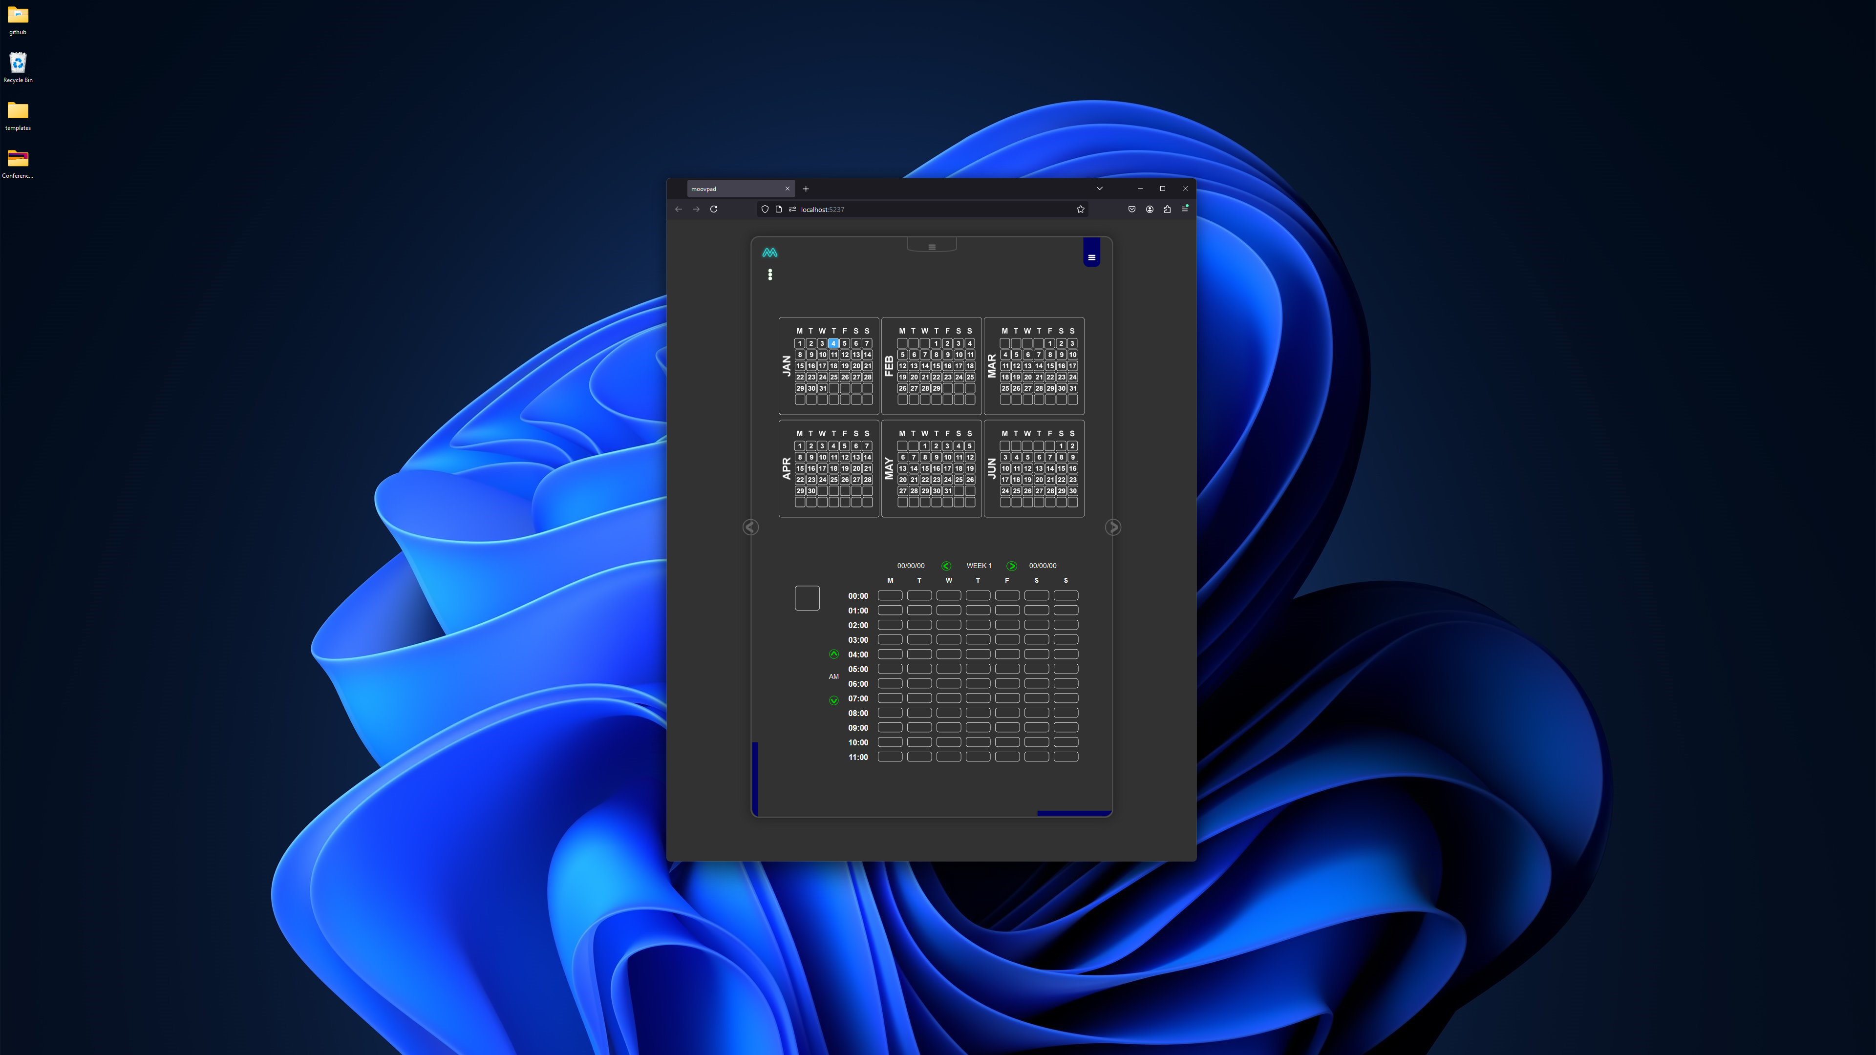Select April 30 in calendar
The image size is (1876, 1055).
pyautogui.click(x=811, y=491)
